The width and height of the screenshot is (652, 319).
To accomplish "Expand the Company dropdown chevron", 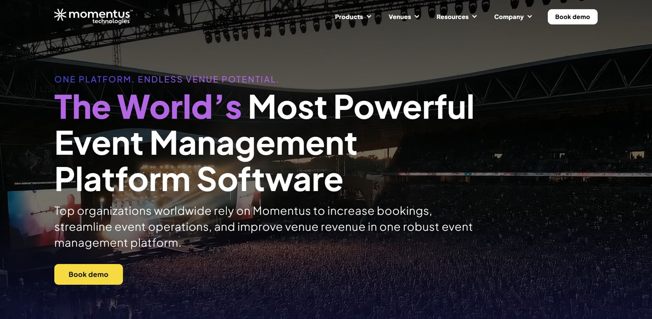I will click(530, 17).
